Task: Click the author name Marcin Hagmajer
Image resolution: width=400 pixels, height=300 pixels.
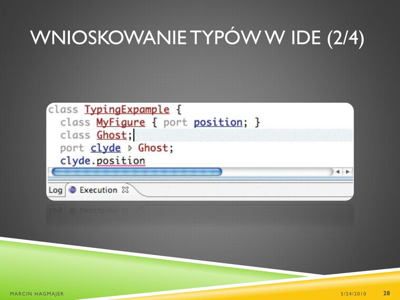Action: click(x=37, y=294)
